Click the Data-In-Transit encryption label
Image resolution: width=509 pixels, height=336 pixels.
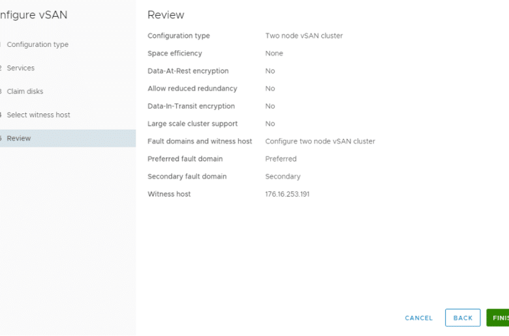click(x=191, y=106)
